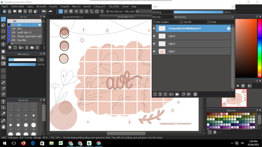Select the hoa đèo brush
The height and width of the screenshot is (147, 262).
tap(24, 40)
